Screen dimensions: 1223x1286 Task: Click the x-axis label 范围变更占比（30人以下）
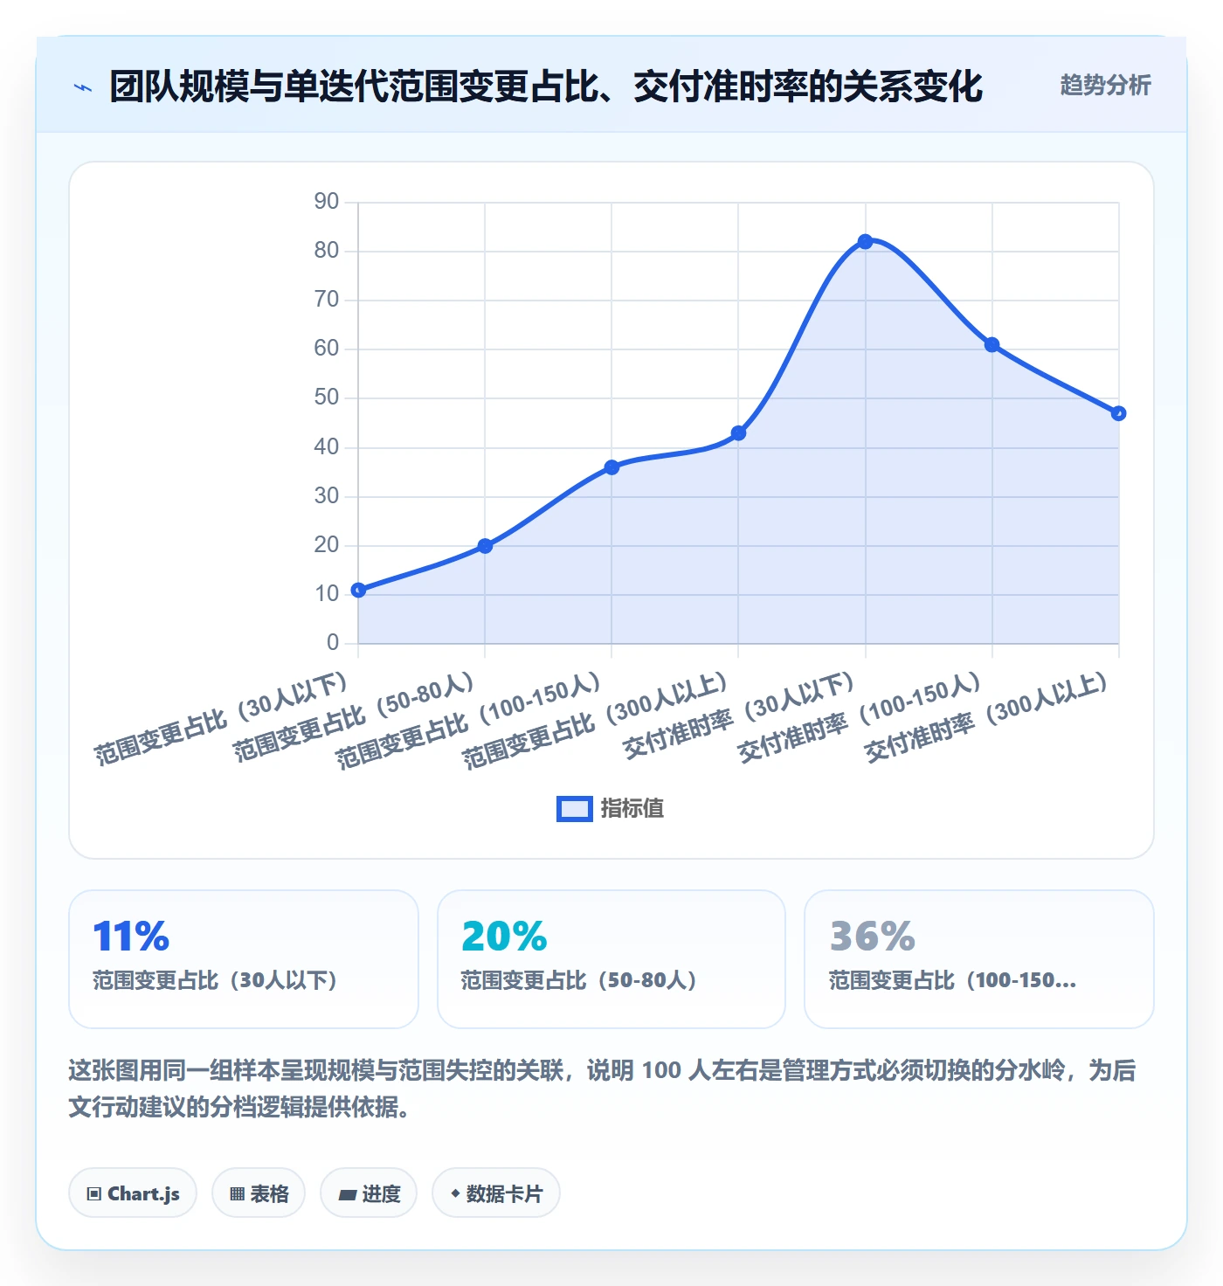222,719
